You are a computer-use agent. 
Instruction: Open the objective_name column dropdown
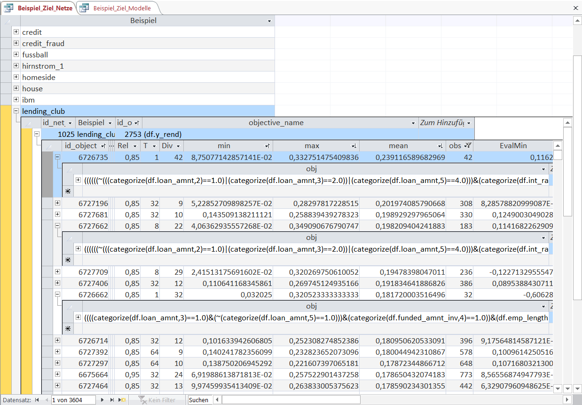click(413, 123)
